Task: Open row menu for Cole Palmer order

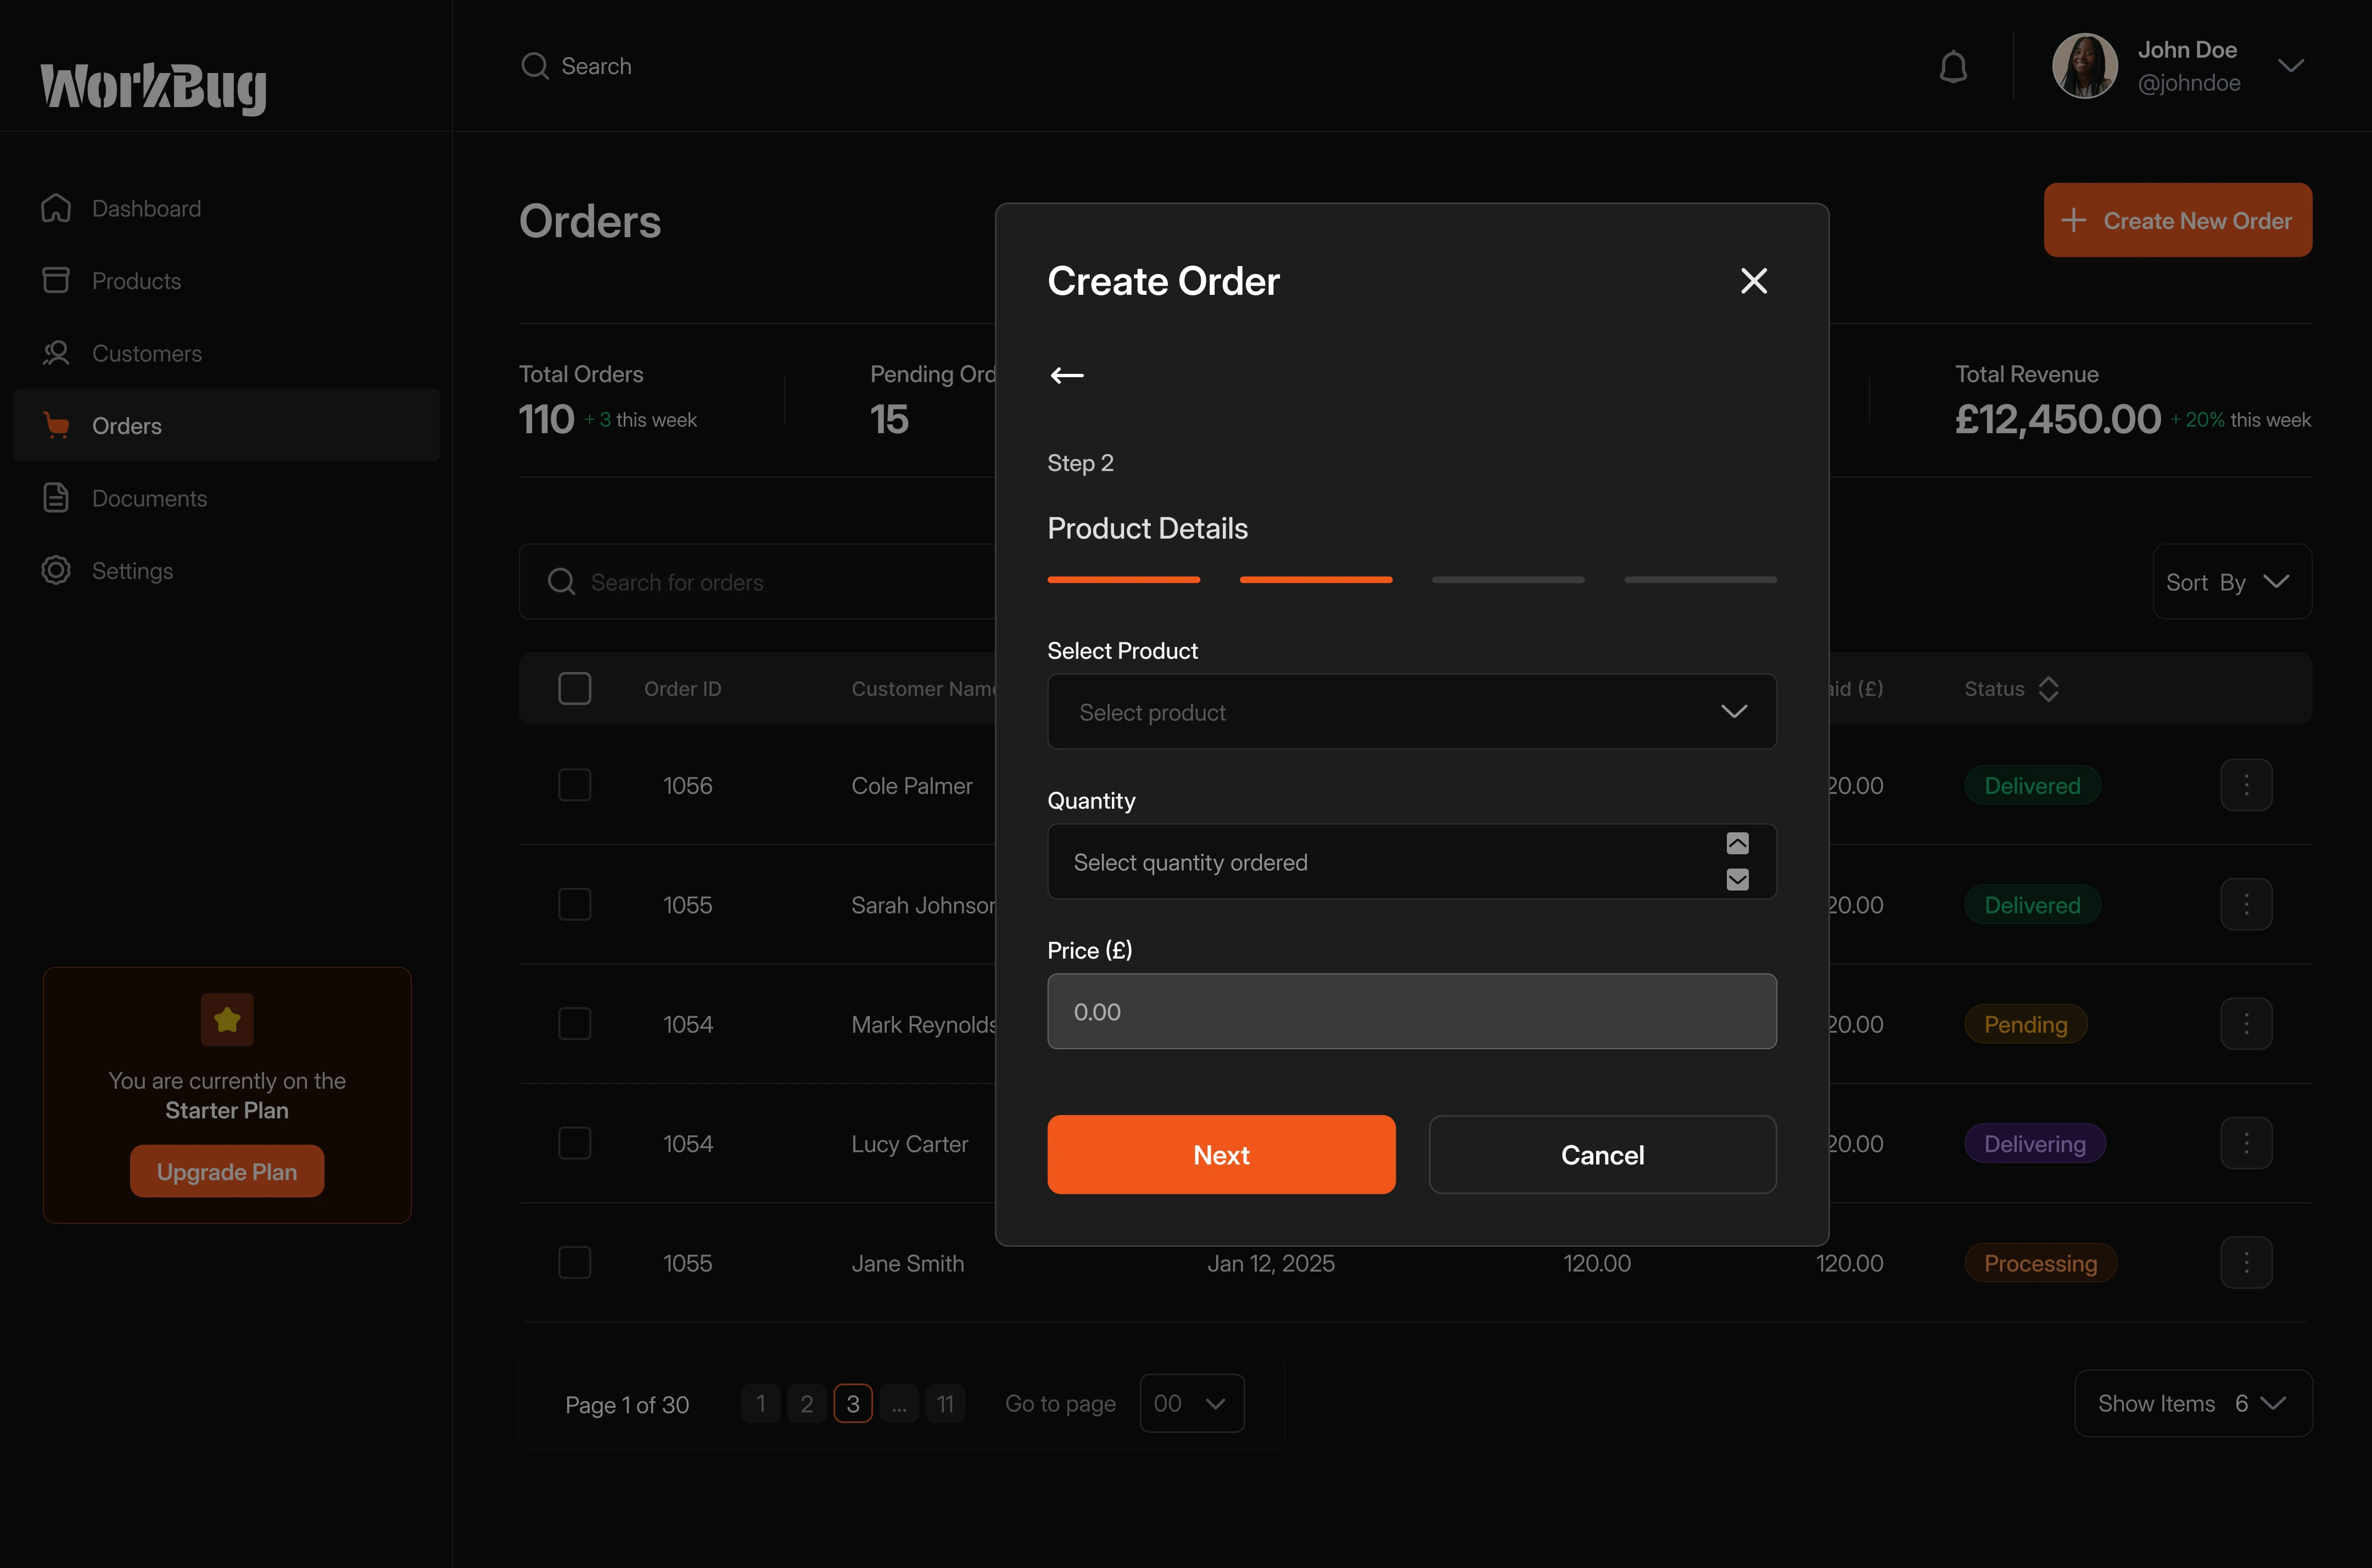Action: coord(2246,785)
